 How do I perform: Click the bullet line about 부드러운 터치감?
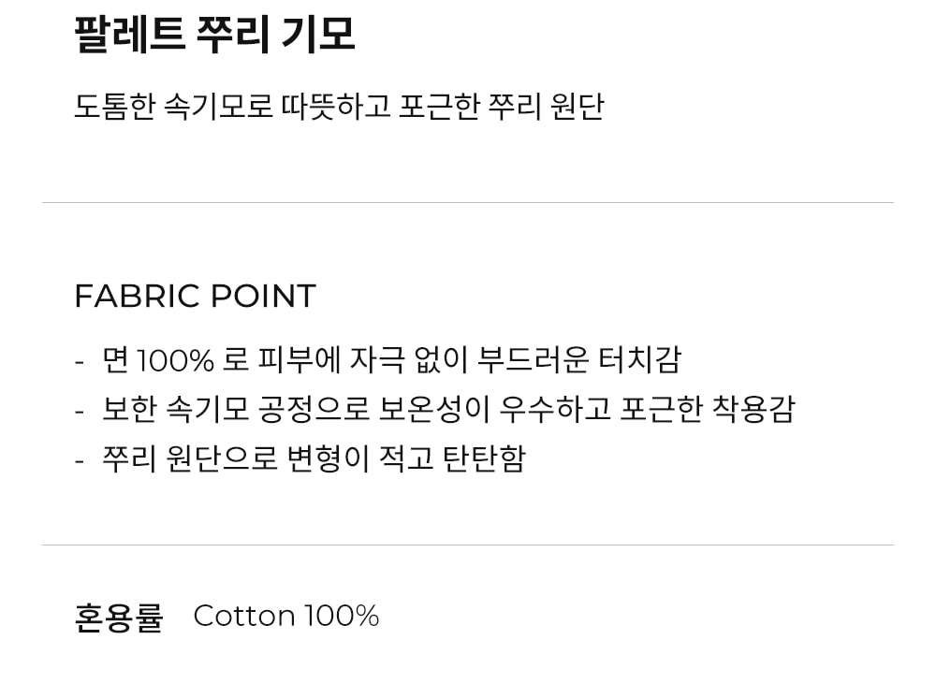391,360
